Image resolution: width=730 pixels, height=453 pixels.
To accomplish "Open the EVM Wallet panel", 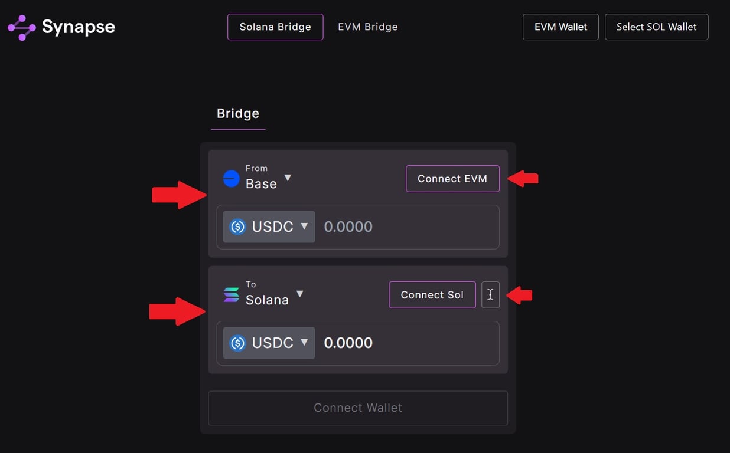I will click(560, 27).
